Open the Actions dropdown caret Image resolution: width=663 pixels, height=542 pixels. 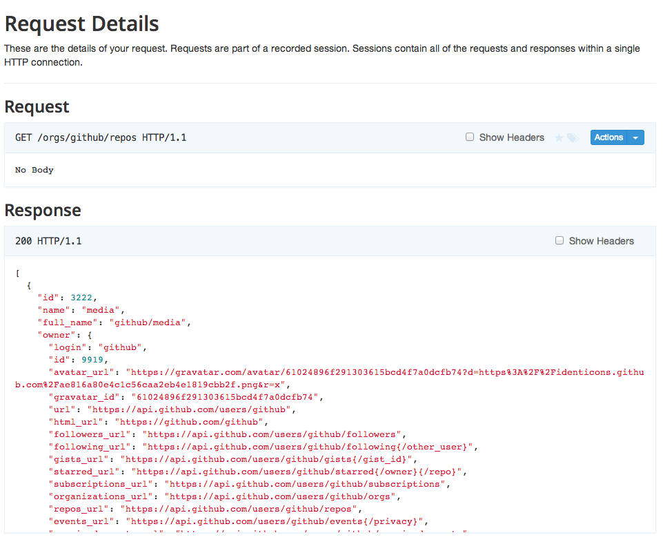pos(635,137)
